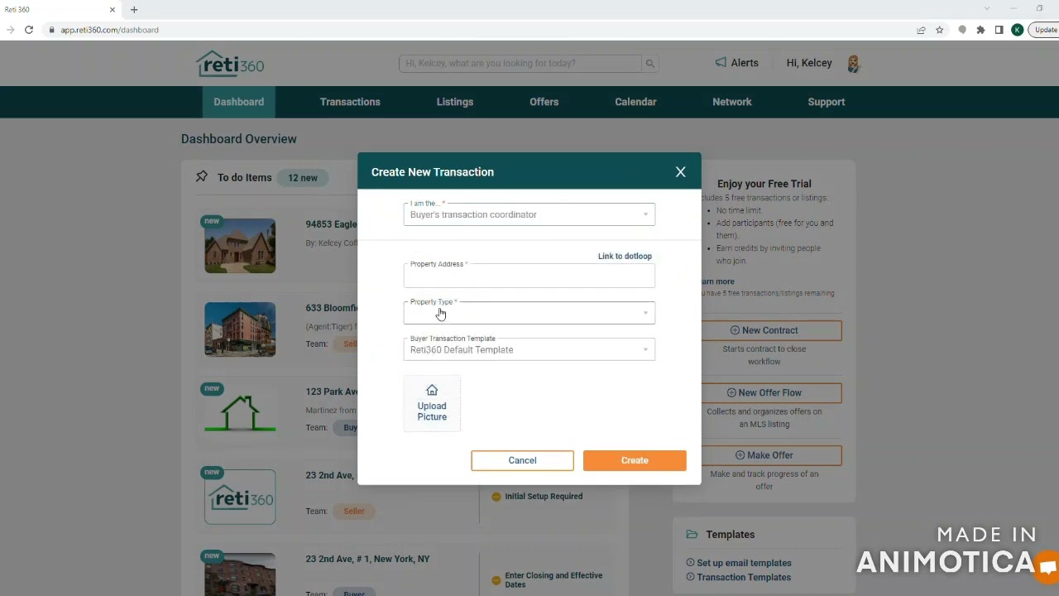Open the 123 Park Ave green house thumbnail

(240, 413)
